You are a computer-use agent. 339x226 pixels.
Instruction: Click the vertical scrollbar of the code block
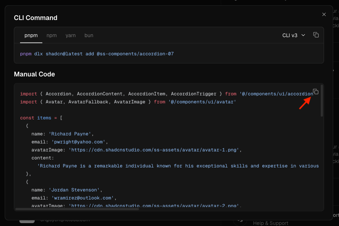322,101
